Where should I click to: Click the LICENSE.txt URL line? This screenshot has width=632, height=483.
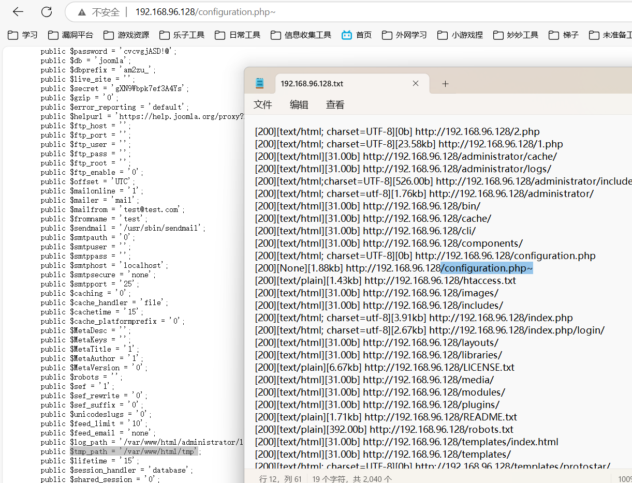point(385,367)
